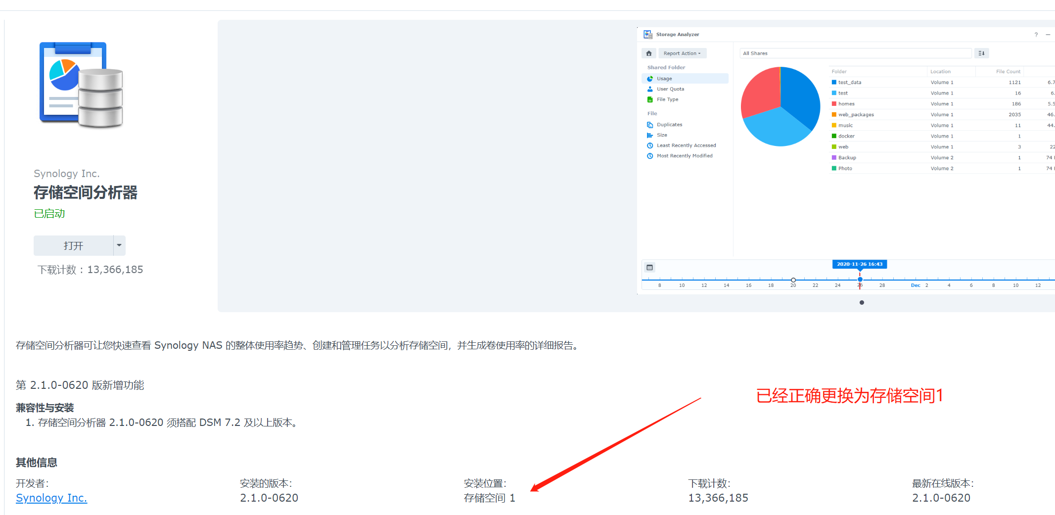Select File Type in the sidebar
1055x515 pixels.
685,99
